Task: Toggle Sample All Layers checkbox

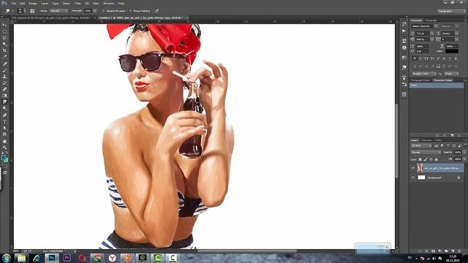Action: point(104,11)
